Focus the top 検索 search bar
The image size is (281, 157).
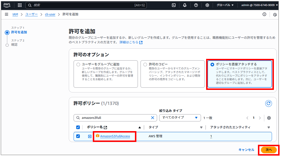click(86, 5)
